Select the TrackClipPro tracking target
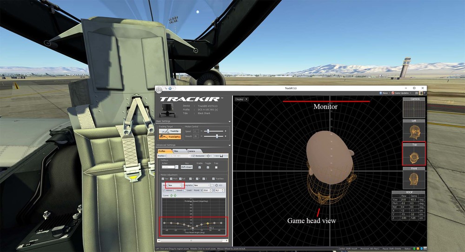Image resolution: width=465 pixels, height=252 pixels. [x=170, y=136]
